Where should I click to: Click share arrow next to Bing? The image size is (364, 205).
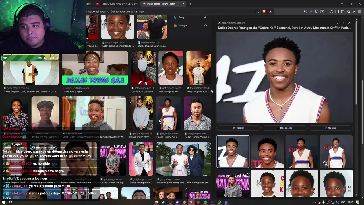coord(205,17)
